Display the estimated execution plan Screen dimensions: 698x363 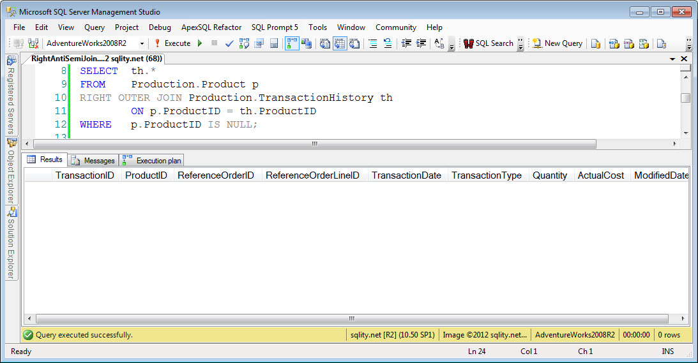pyautogui.click(x=244, y=43)
